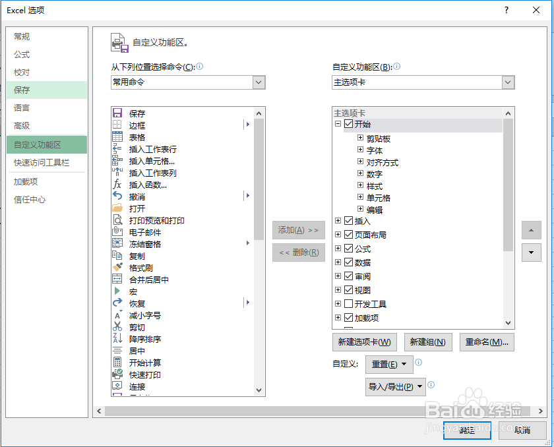Enable the 开发工具 checkbox
Screen dimensions: 554x447
click(348, 304)
